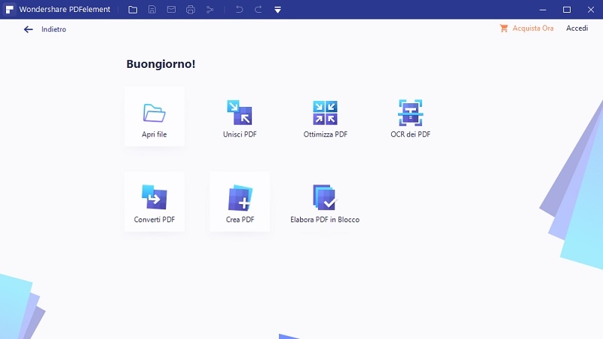
Task: Click the print icon in title bar
Action: pyautogui.click(x=191, y=10)
